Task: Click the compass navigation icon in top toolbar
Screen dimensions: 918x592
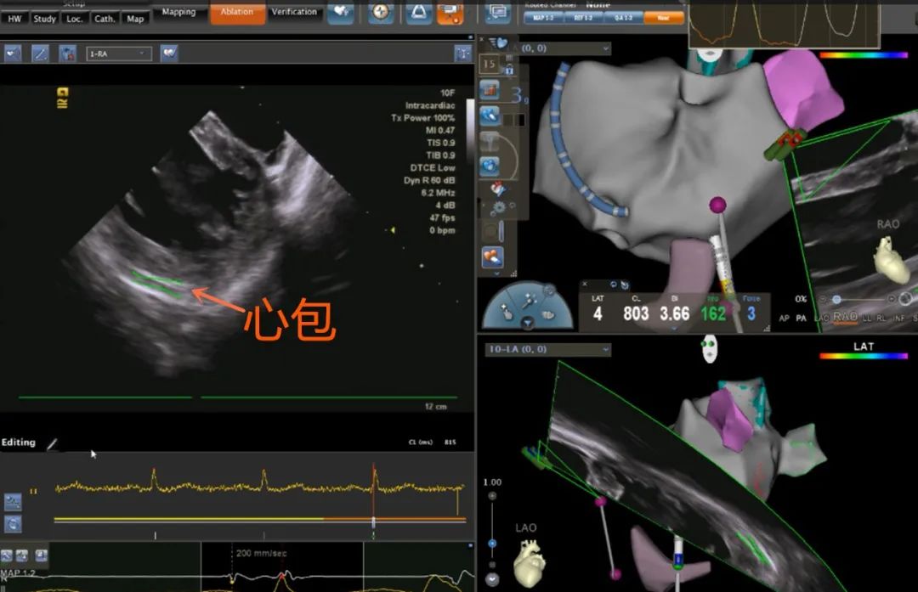Action: 382,12
